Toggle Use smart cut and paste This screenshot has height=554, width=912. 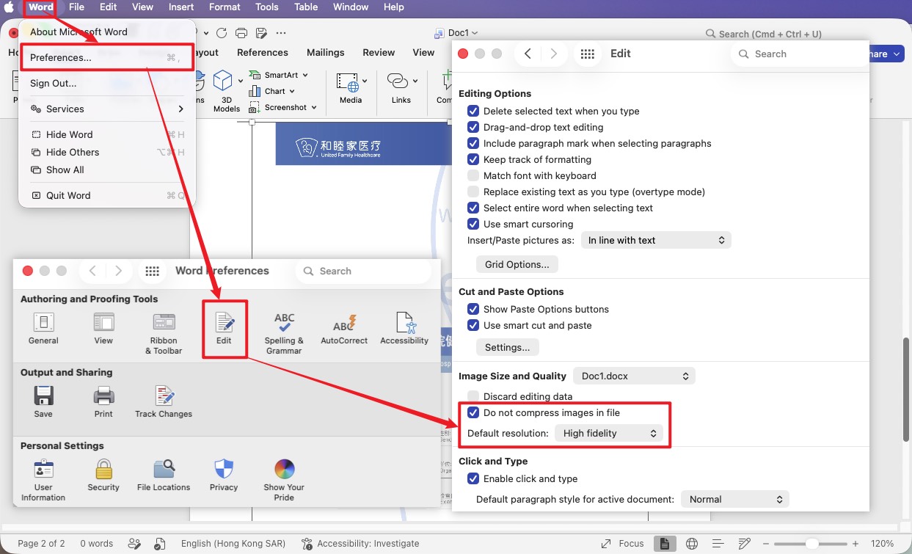[473, 326]
